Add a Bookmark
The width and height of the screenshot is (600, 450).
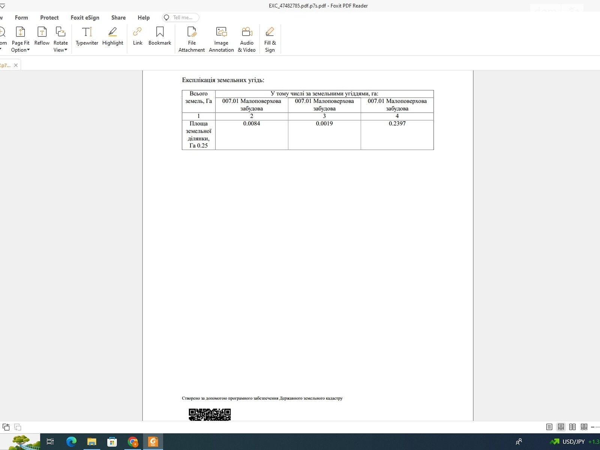coord(160,36)
